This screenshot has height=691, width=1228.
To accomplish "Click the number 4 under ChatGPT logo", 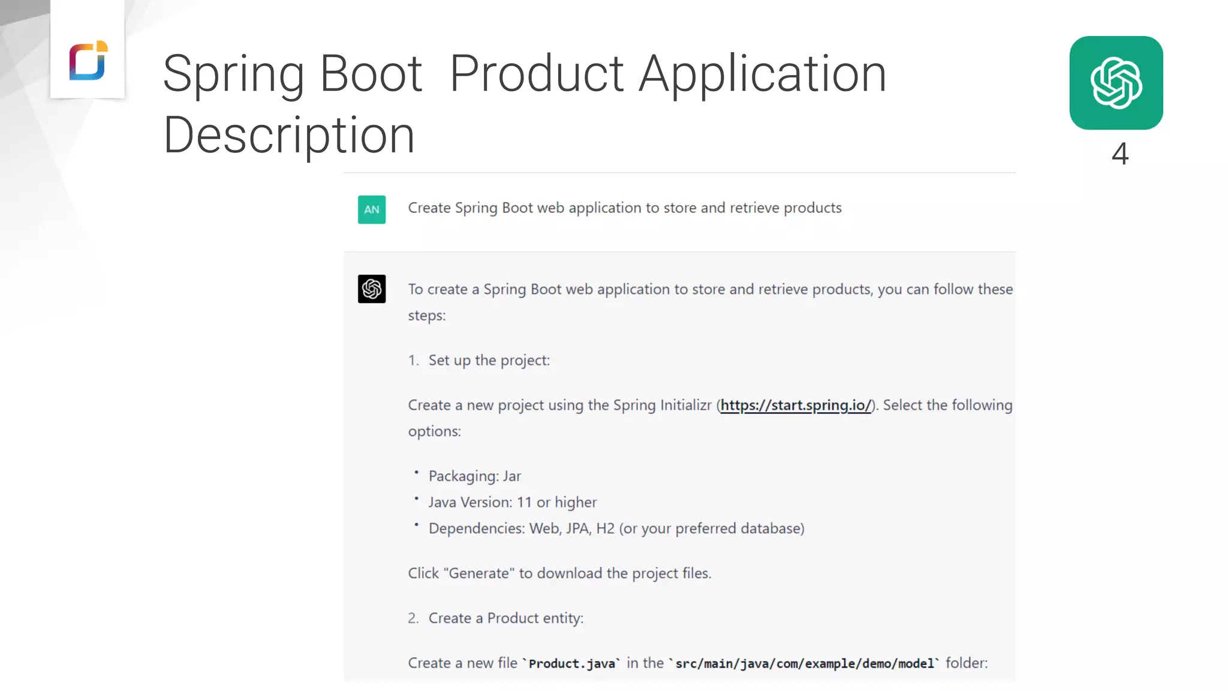I will (x=1119, y=154).
